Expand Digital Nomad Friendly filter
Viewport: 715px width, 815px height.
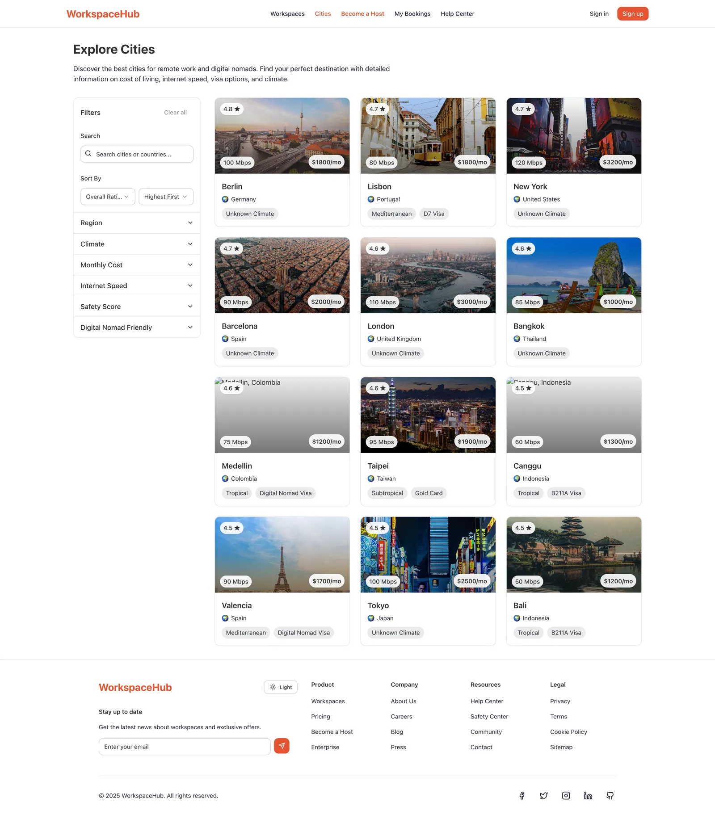137,328
